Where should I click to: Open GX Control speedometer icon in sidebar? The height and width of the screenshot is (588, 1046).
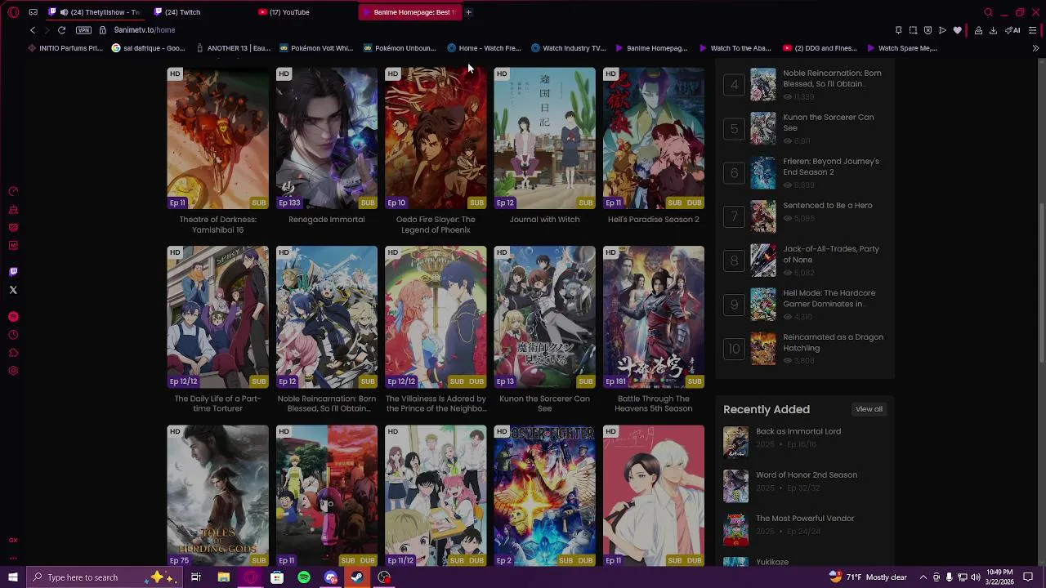tap(13, 192)
